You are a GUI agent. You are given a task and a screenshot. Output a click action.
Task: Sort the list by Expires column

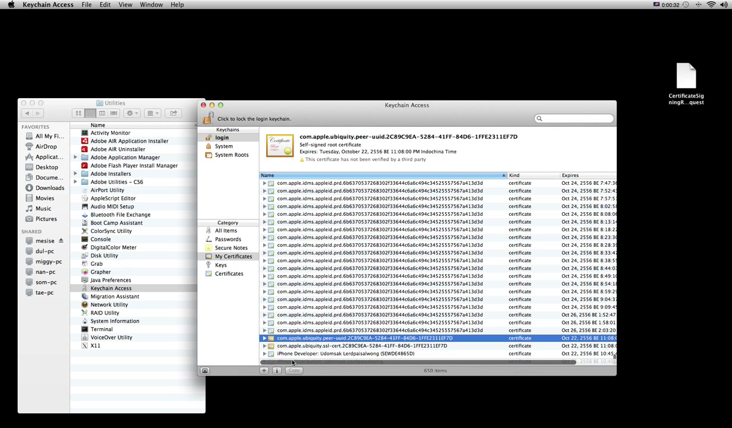coord(588,175)
